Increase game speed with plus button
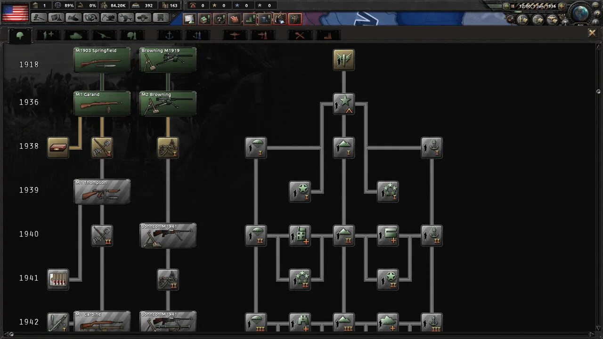Screen dimensions: 603x339 tap(561, 6)
